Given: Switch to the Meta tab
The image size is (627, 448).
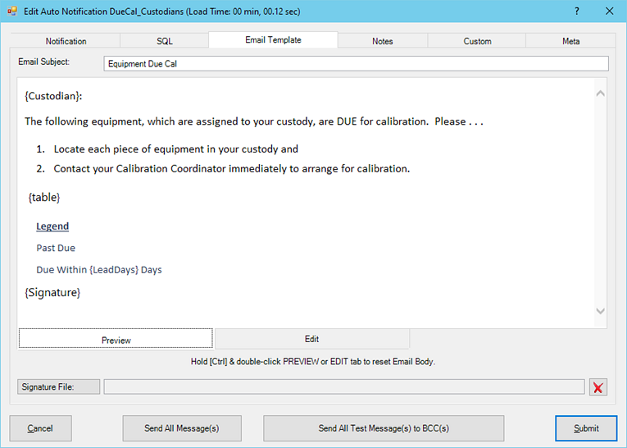Looking at the screenshot, I should (x=570, y=41).
